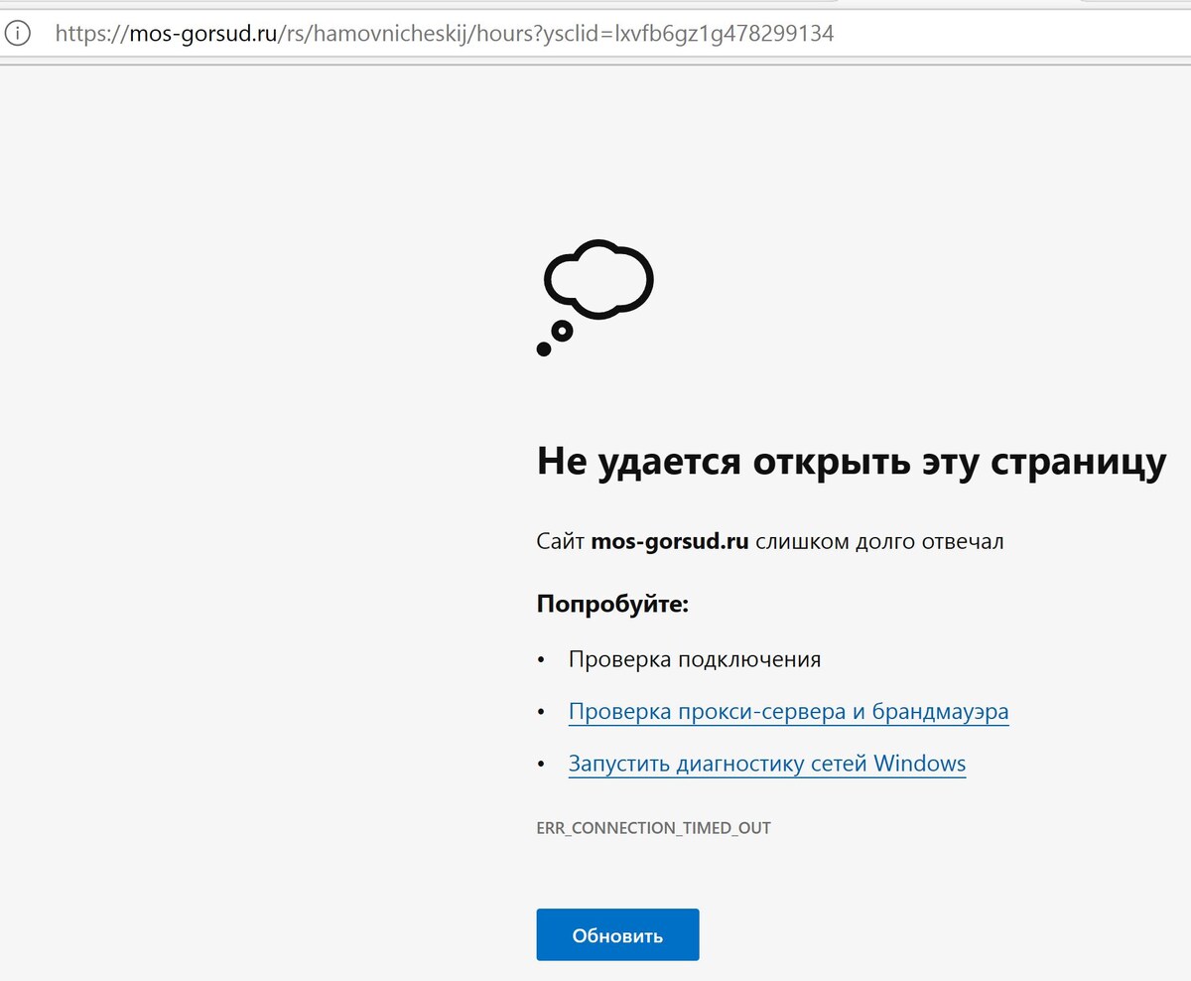This screenshot has height=981, width=1191.
Task: Select the ERR_CONNECTION_TIMED_OUT error code text
Action: point(653,828)
